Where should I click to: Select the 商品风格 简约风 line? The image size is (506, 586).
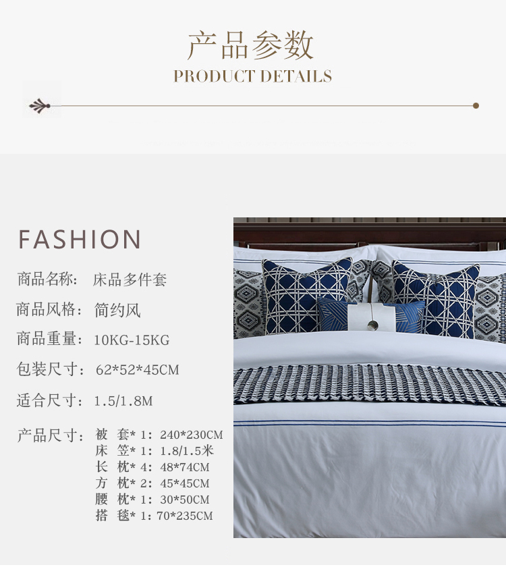click(78, 309)
